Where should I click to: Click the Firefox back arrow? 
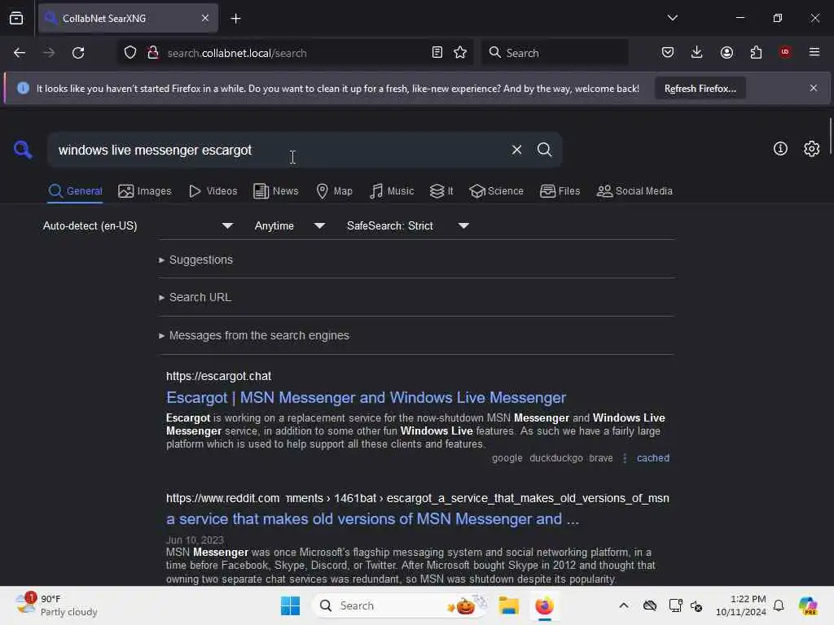[x=20, y=53]
